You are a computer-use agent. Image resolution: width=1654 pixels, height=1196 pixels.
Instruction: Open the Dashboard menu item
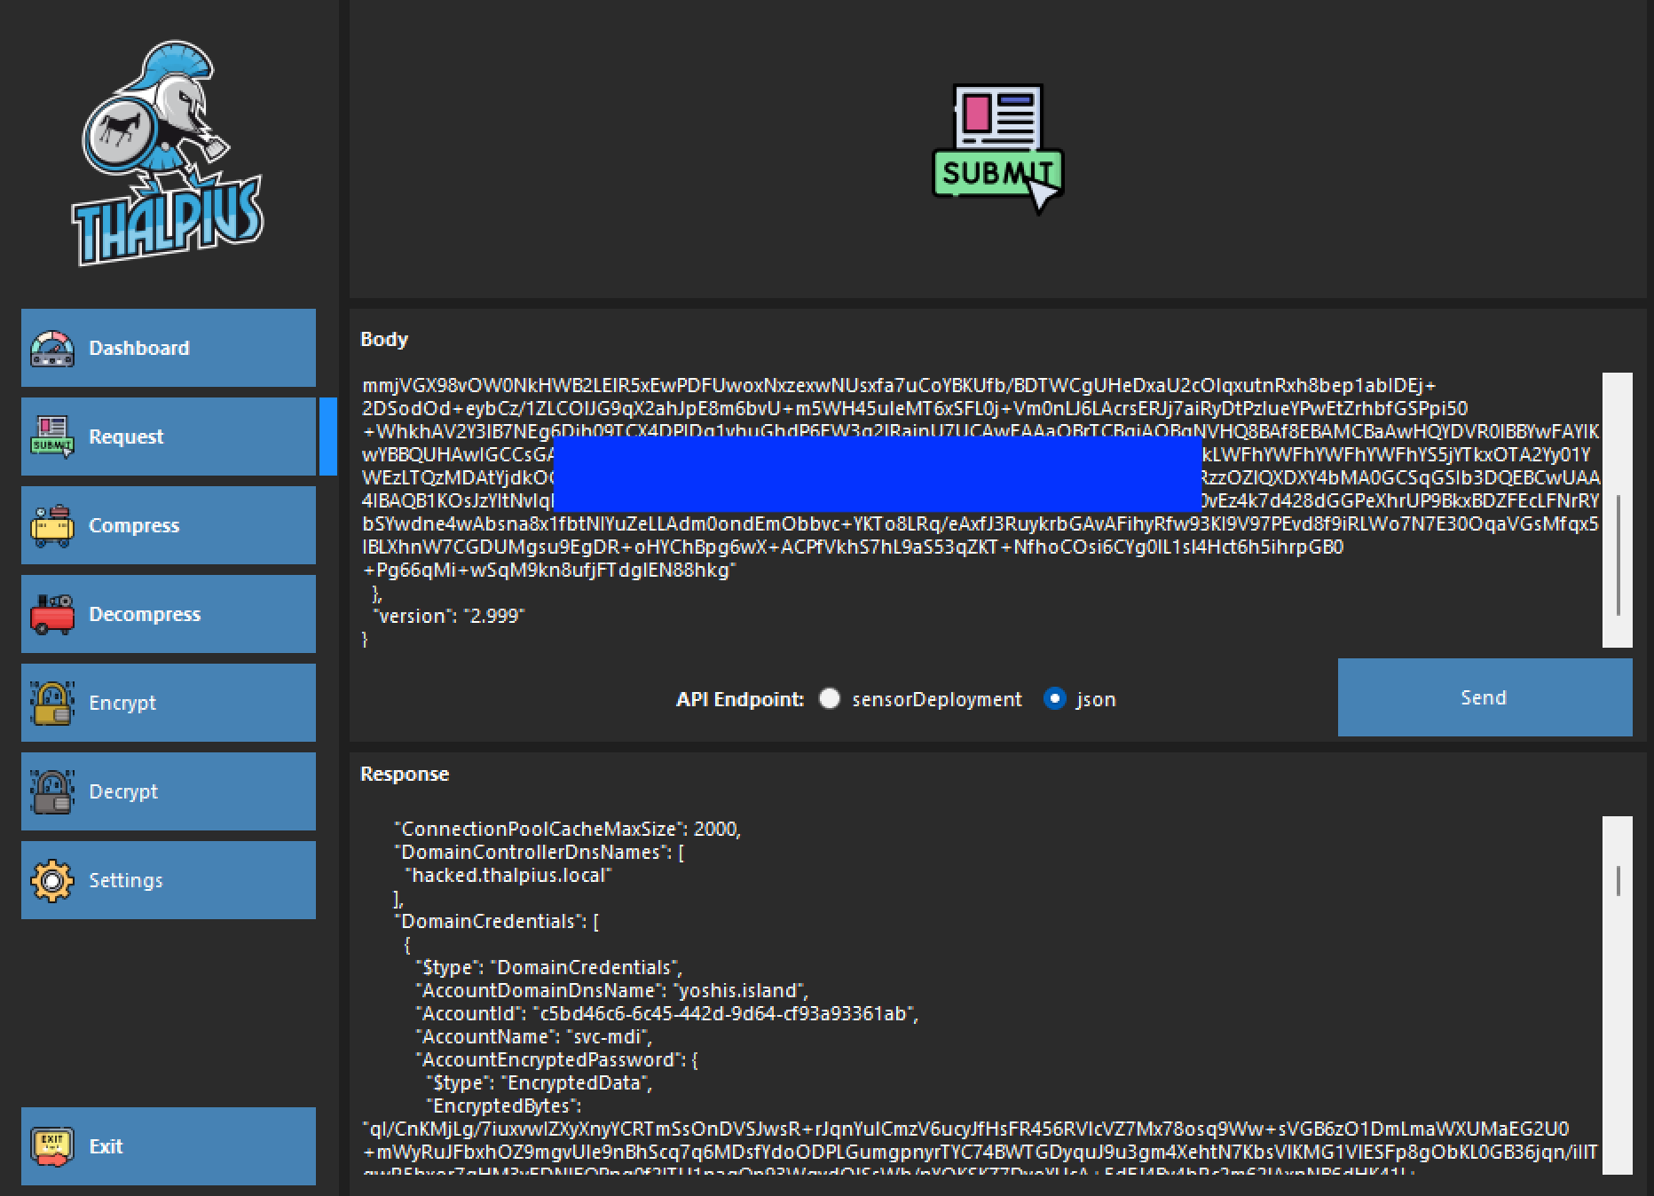[139, 348]
